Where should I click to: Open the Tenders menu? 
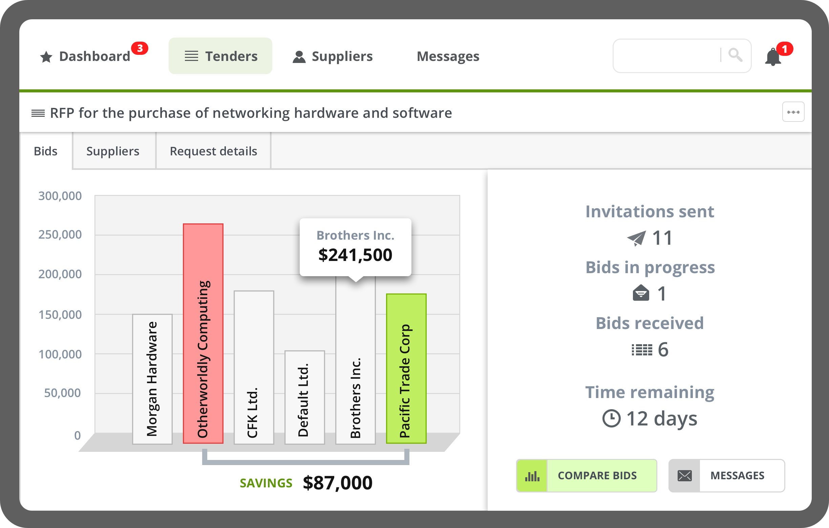pyautogui.click(x=220, y=56)
